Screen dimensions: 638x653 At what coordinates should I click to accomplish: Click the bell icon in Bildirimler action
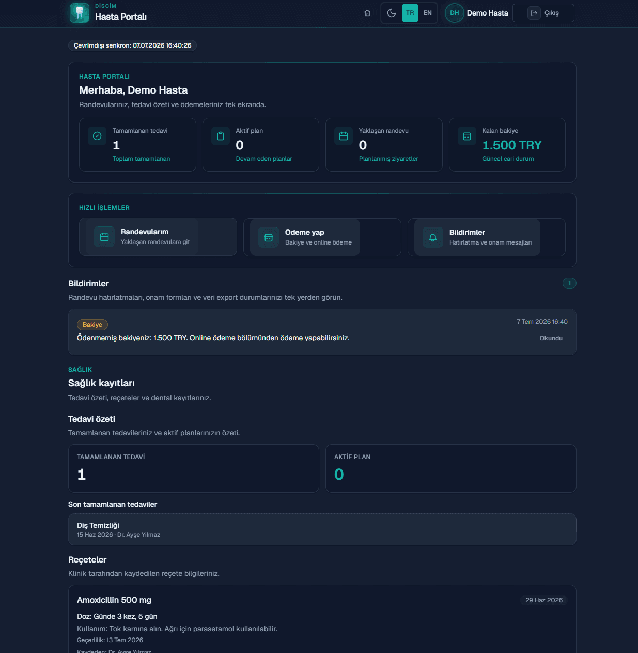point(433,237)
